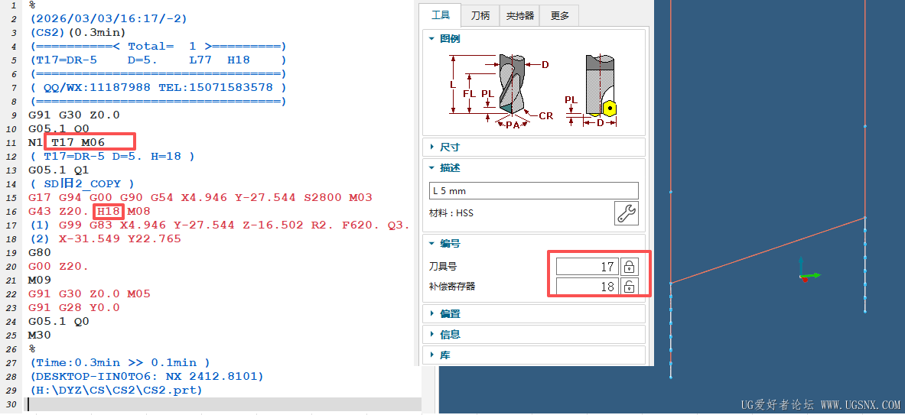Collapse the 图例 section
The image size is (905, 415).
click(x=534, y=39)
